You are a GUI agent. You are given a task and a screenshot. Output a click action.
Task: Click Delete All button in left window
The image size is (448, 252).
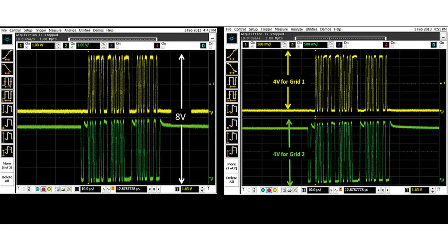[x=7, y=179]
